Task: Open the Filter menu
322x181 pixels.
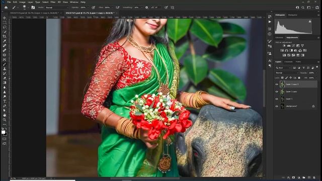Action: pos(53,2)
